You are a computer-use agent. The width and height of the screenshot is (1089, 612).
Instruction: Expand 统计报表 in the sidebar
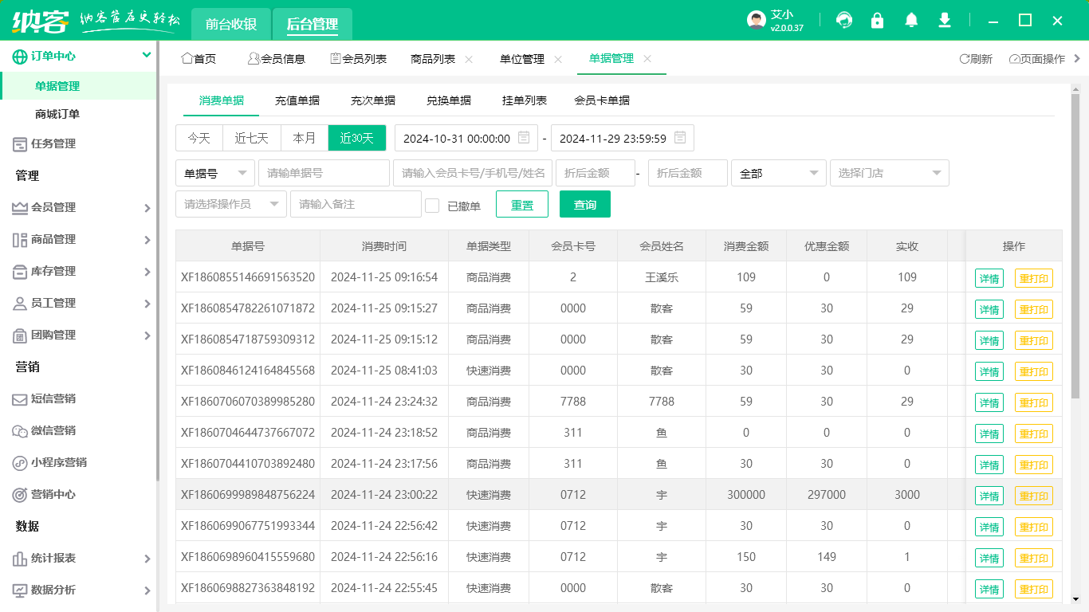coord(147,559)
